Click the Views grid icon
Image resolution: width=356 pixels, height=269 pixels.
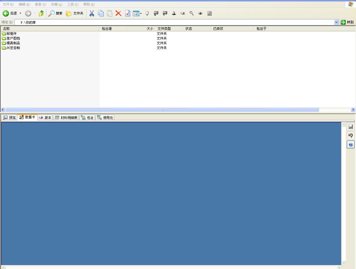[x=136, y=13]
